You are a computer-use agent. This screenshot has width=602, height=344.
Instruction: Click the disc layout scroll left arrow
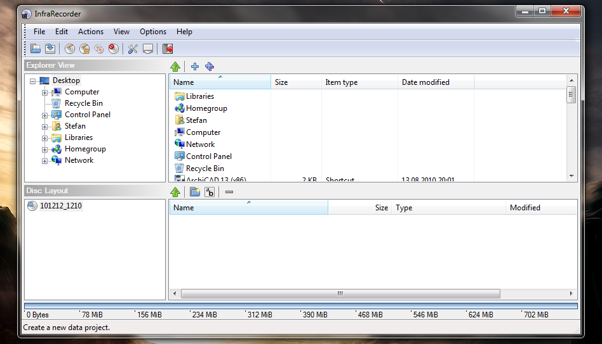click(x=175, y=293)
